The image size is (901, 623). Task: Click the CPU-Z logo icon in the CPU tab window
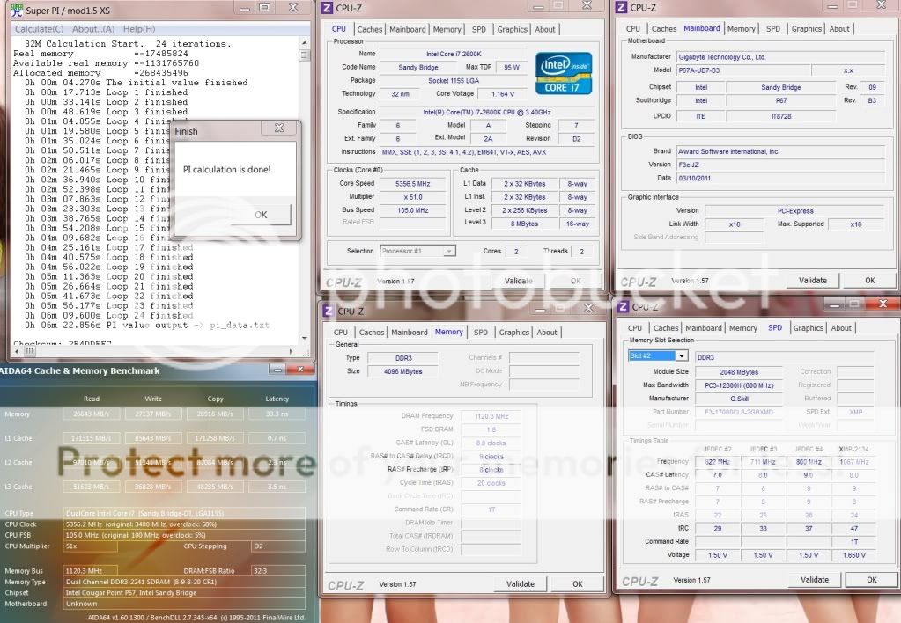pos(327,8)
